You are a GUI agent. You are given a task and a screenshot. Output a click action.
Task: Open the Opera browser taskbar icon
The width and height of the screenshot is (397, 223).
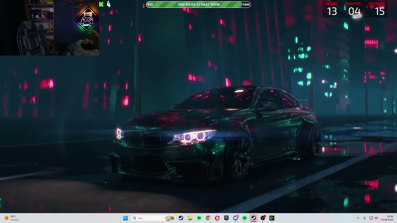pyautogui.click(x=217, y=218)
